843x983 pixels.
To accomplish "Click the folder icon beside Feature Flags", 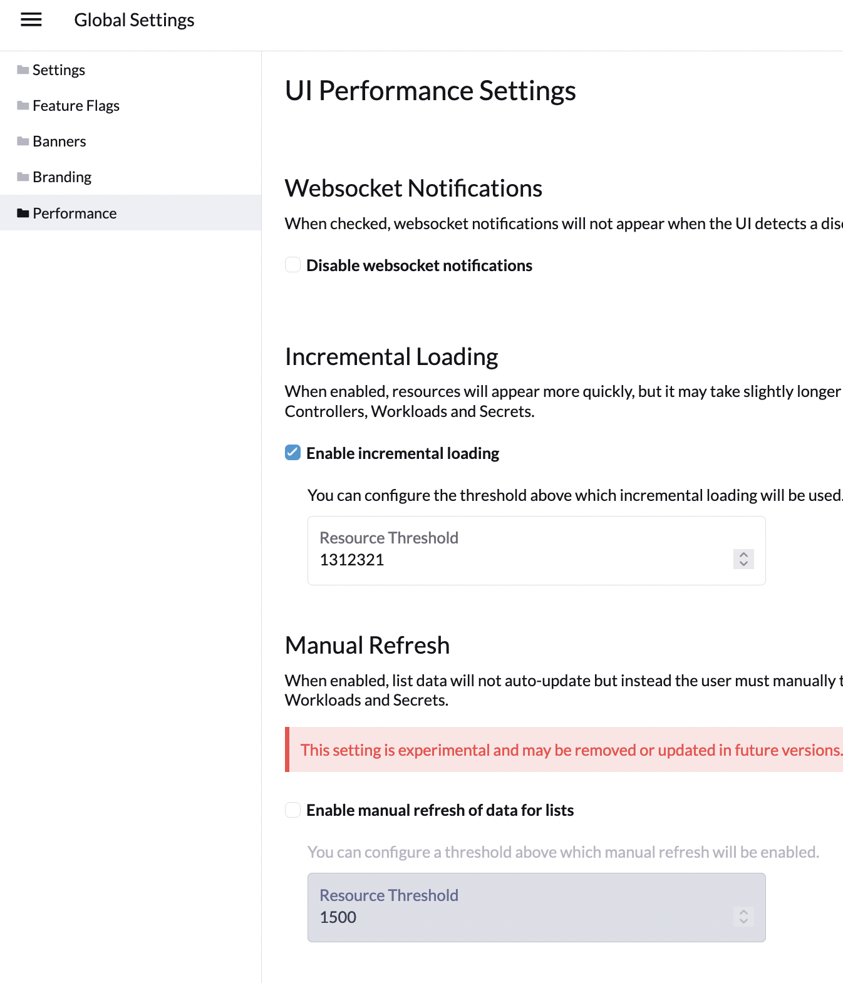I will [22, 105].
